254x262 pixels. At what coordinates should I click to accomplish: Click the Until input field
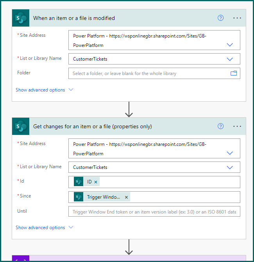[154, 212]
